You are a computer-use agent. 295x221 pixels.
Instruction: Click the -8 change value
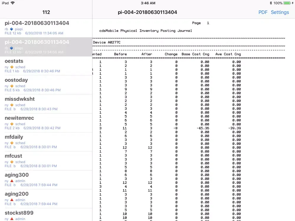point(175,128)
